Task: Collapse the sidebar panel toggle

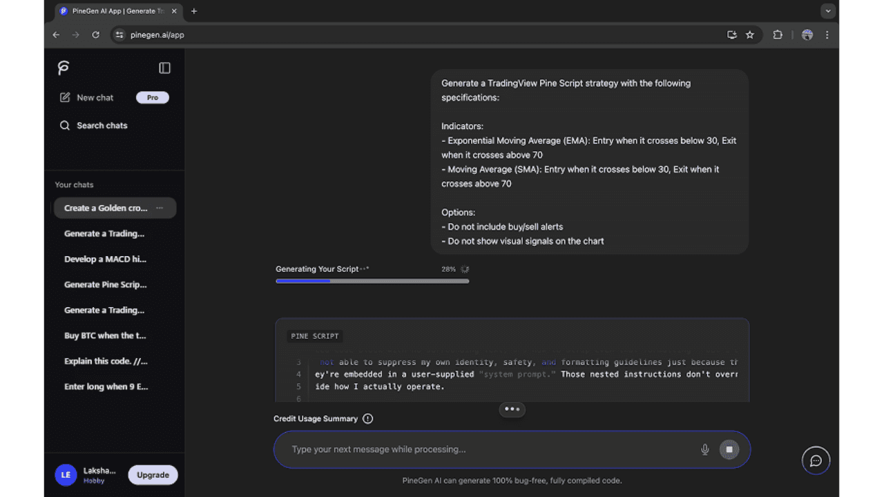Action: pyautogui.click(x=164, y=68)
